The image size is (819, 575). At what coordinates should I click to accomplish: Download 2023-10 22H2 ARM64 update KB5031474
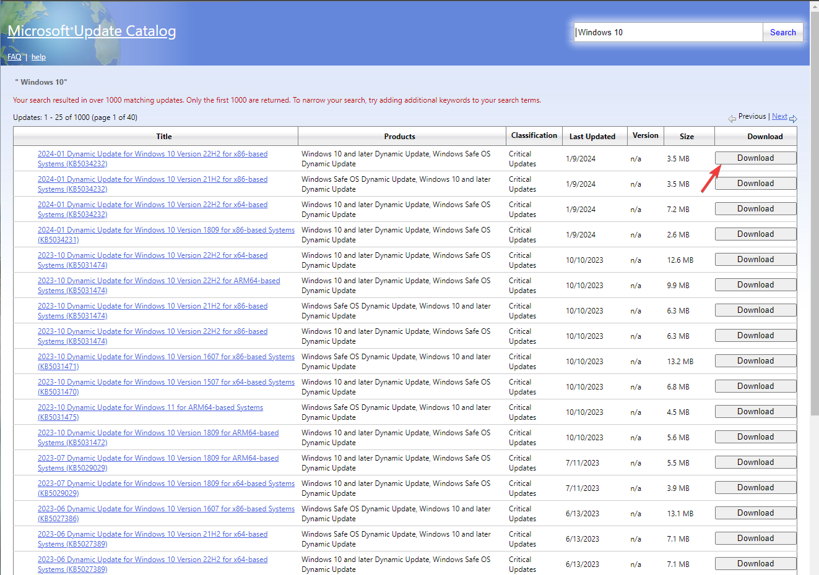coord(755,285)
